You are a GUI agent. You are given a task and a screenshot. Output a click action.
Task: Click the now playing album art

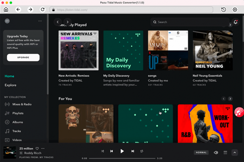click(10, 152)
